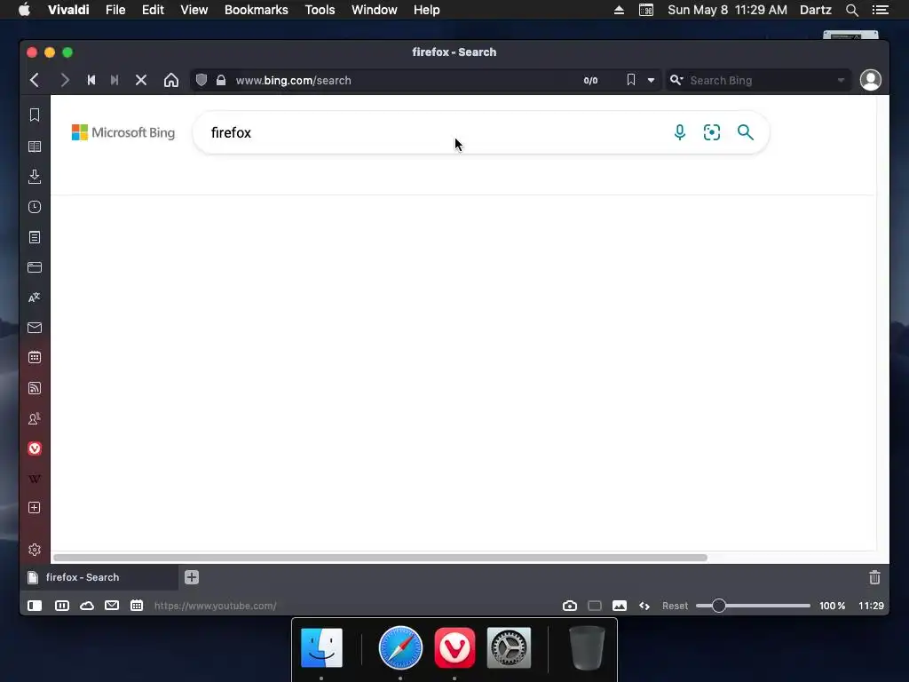Viewport: 909px width, 682px height.
Task: Adjust the page zoom slider
Action: coord(753,606)
